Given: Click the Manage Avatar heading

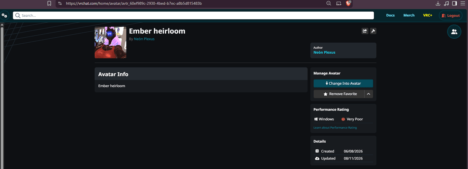Looking at the screenshot, I should coord(327,73).
